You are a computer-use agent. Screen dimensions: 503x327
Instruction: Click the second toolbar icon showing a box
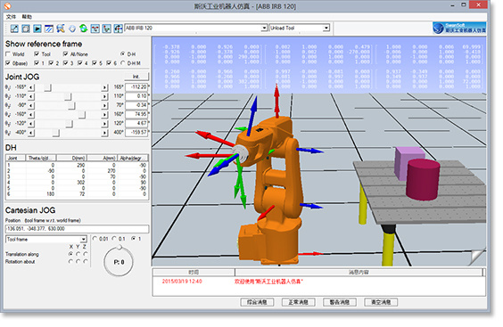click(26, 29)
